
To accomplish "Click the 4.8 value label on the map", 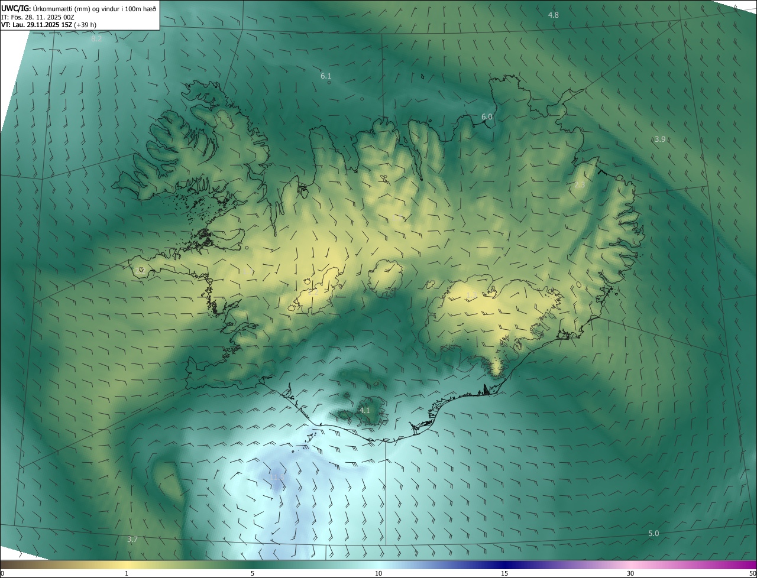I will pos(554,15).
